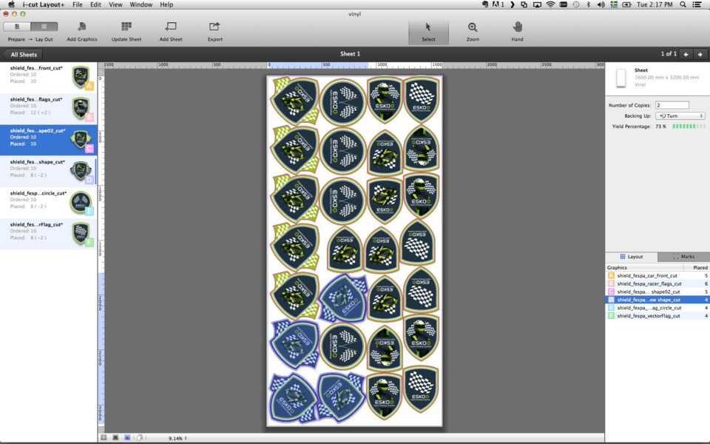Image resolution: width=710 pixels, height=444 pixels.
Task: Click the Add Sheet toolbar icon
Action: tap(171, 27)
